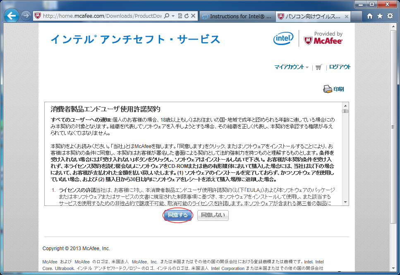
Task: Refresh the page with reload icon
Action: coord(187,16)
